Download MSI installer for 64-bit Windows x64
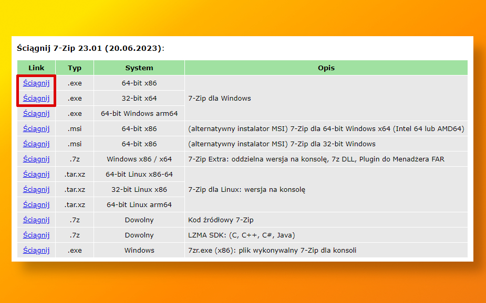The image size is (486, 303). coord(36,128)
